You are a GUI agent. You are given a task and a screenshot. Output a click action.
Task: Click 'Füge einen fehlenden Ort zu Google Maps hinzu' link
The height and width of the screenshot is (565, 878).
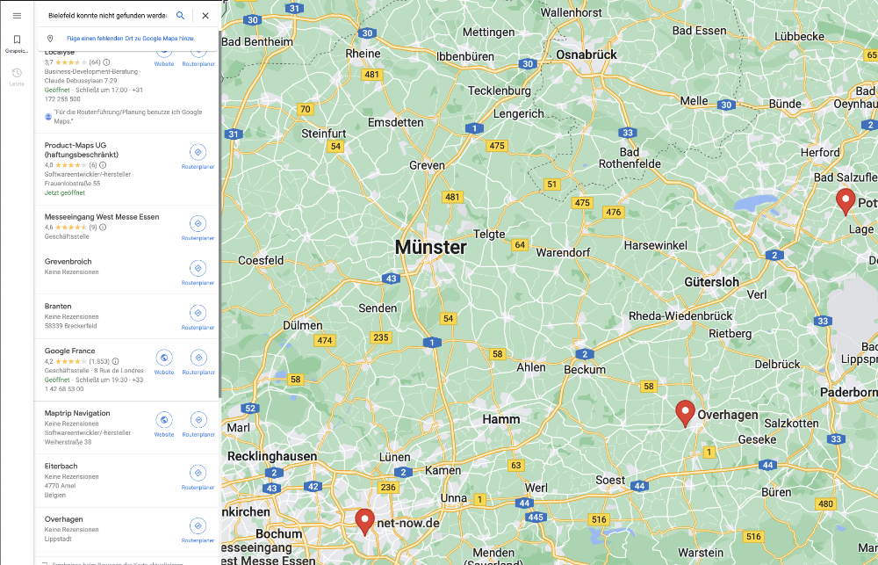131,39
